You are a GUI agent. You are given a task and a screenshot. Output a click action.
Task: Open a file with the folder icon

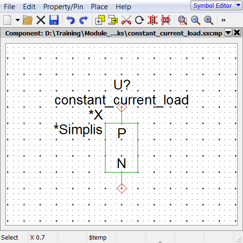(x=28, y=20)
